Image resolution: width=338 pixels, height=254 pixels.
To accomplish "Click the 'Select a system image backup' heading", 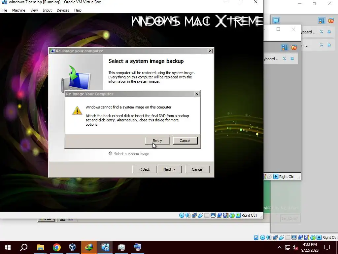I will (146, 61).
